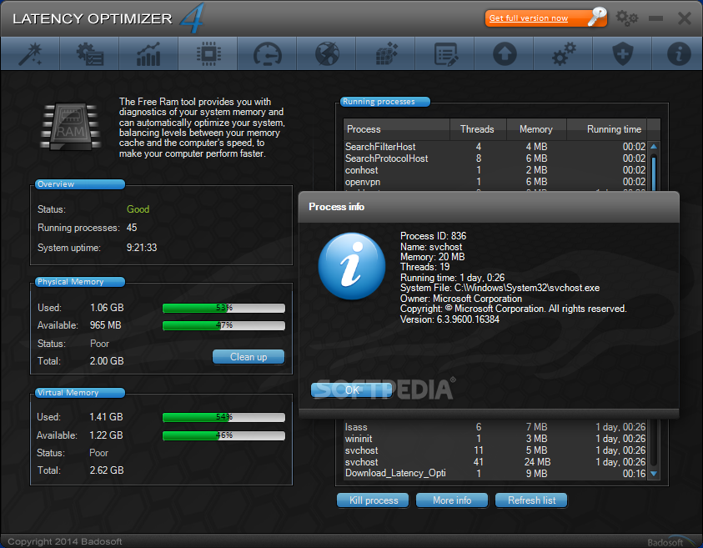703x548 pixels.
Task: Select the CPU chip Free Ram tool
Action: point(208,54)
